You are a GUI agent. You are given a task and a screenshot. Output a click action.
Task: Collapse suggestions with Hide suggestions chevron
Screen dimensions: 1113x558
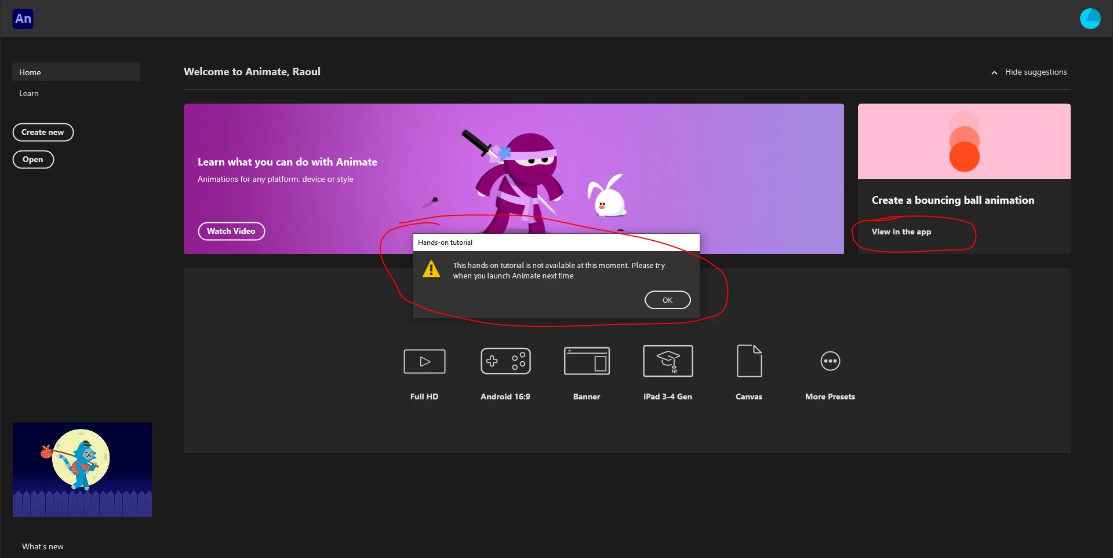point(994,72)
